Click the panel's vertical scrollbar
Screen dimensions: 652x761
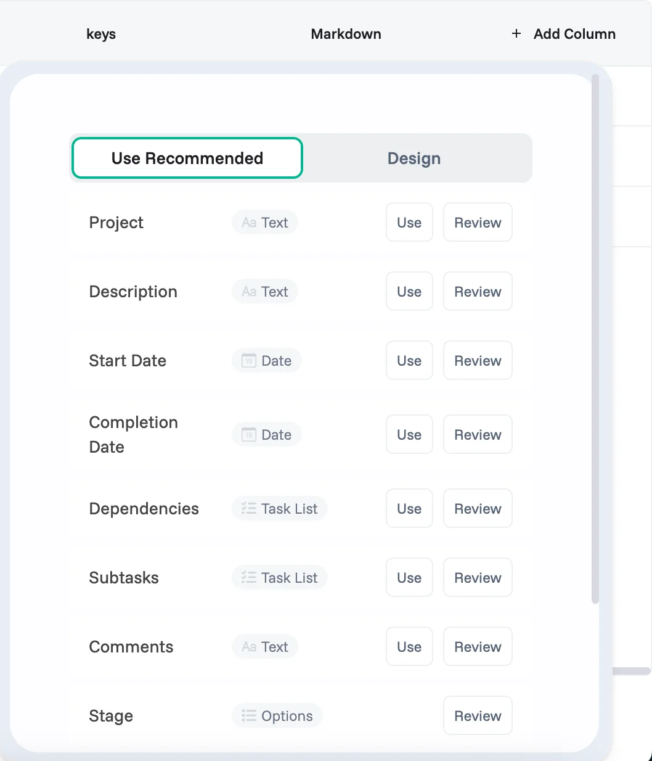click(x=595, y=339)
